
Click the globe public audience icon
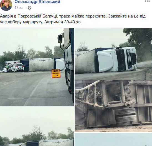pos(29,8)
